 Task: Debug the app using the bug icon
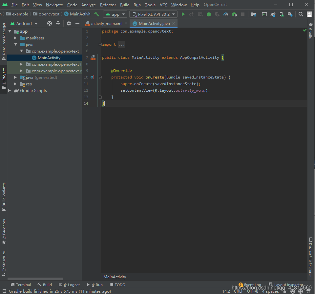click(x=208, y=14)
